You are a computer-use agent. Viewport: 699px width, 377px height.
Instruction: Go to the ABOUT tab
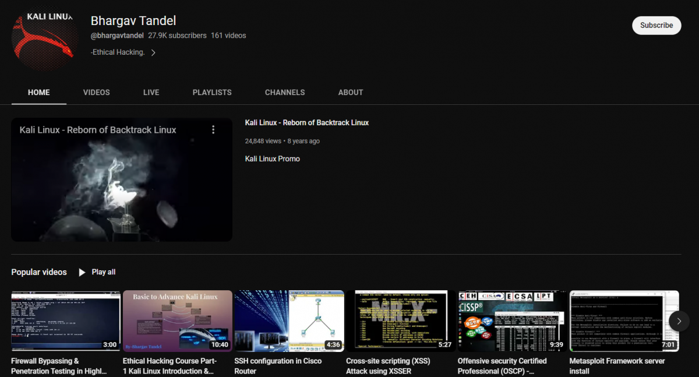(351, 92)
